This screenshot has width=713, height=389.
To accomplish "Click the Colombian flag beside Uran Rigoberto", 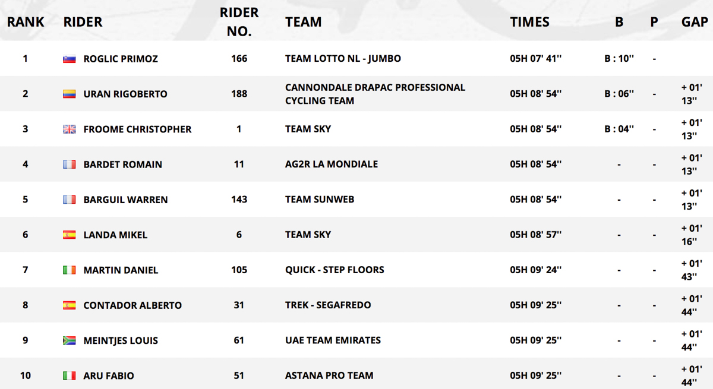I will tap(70, 94).
